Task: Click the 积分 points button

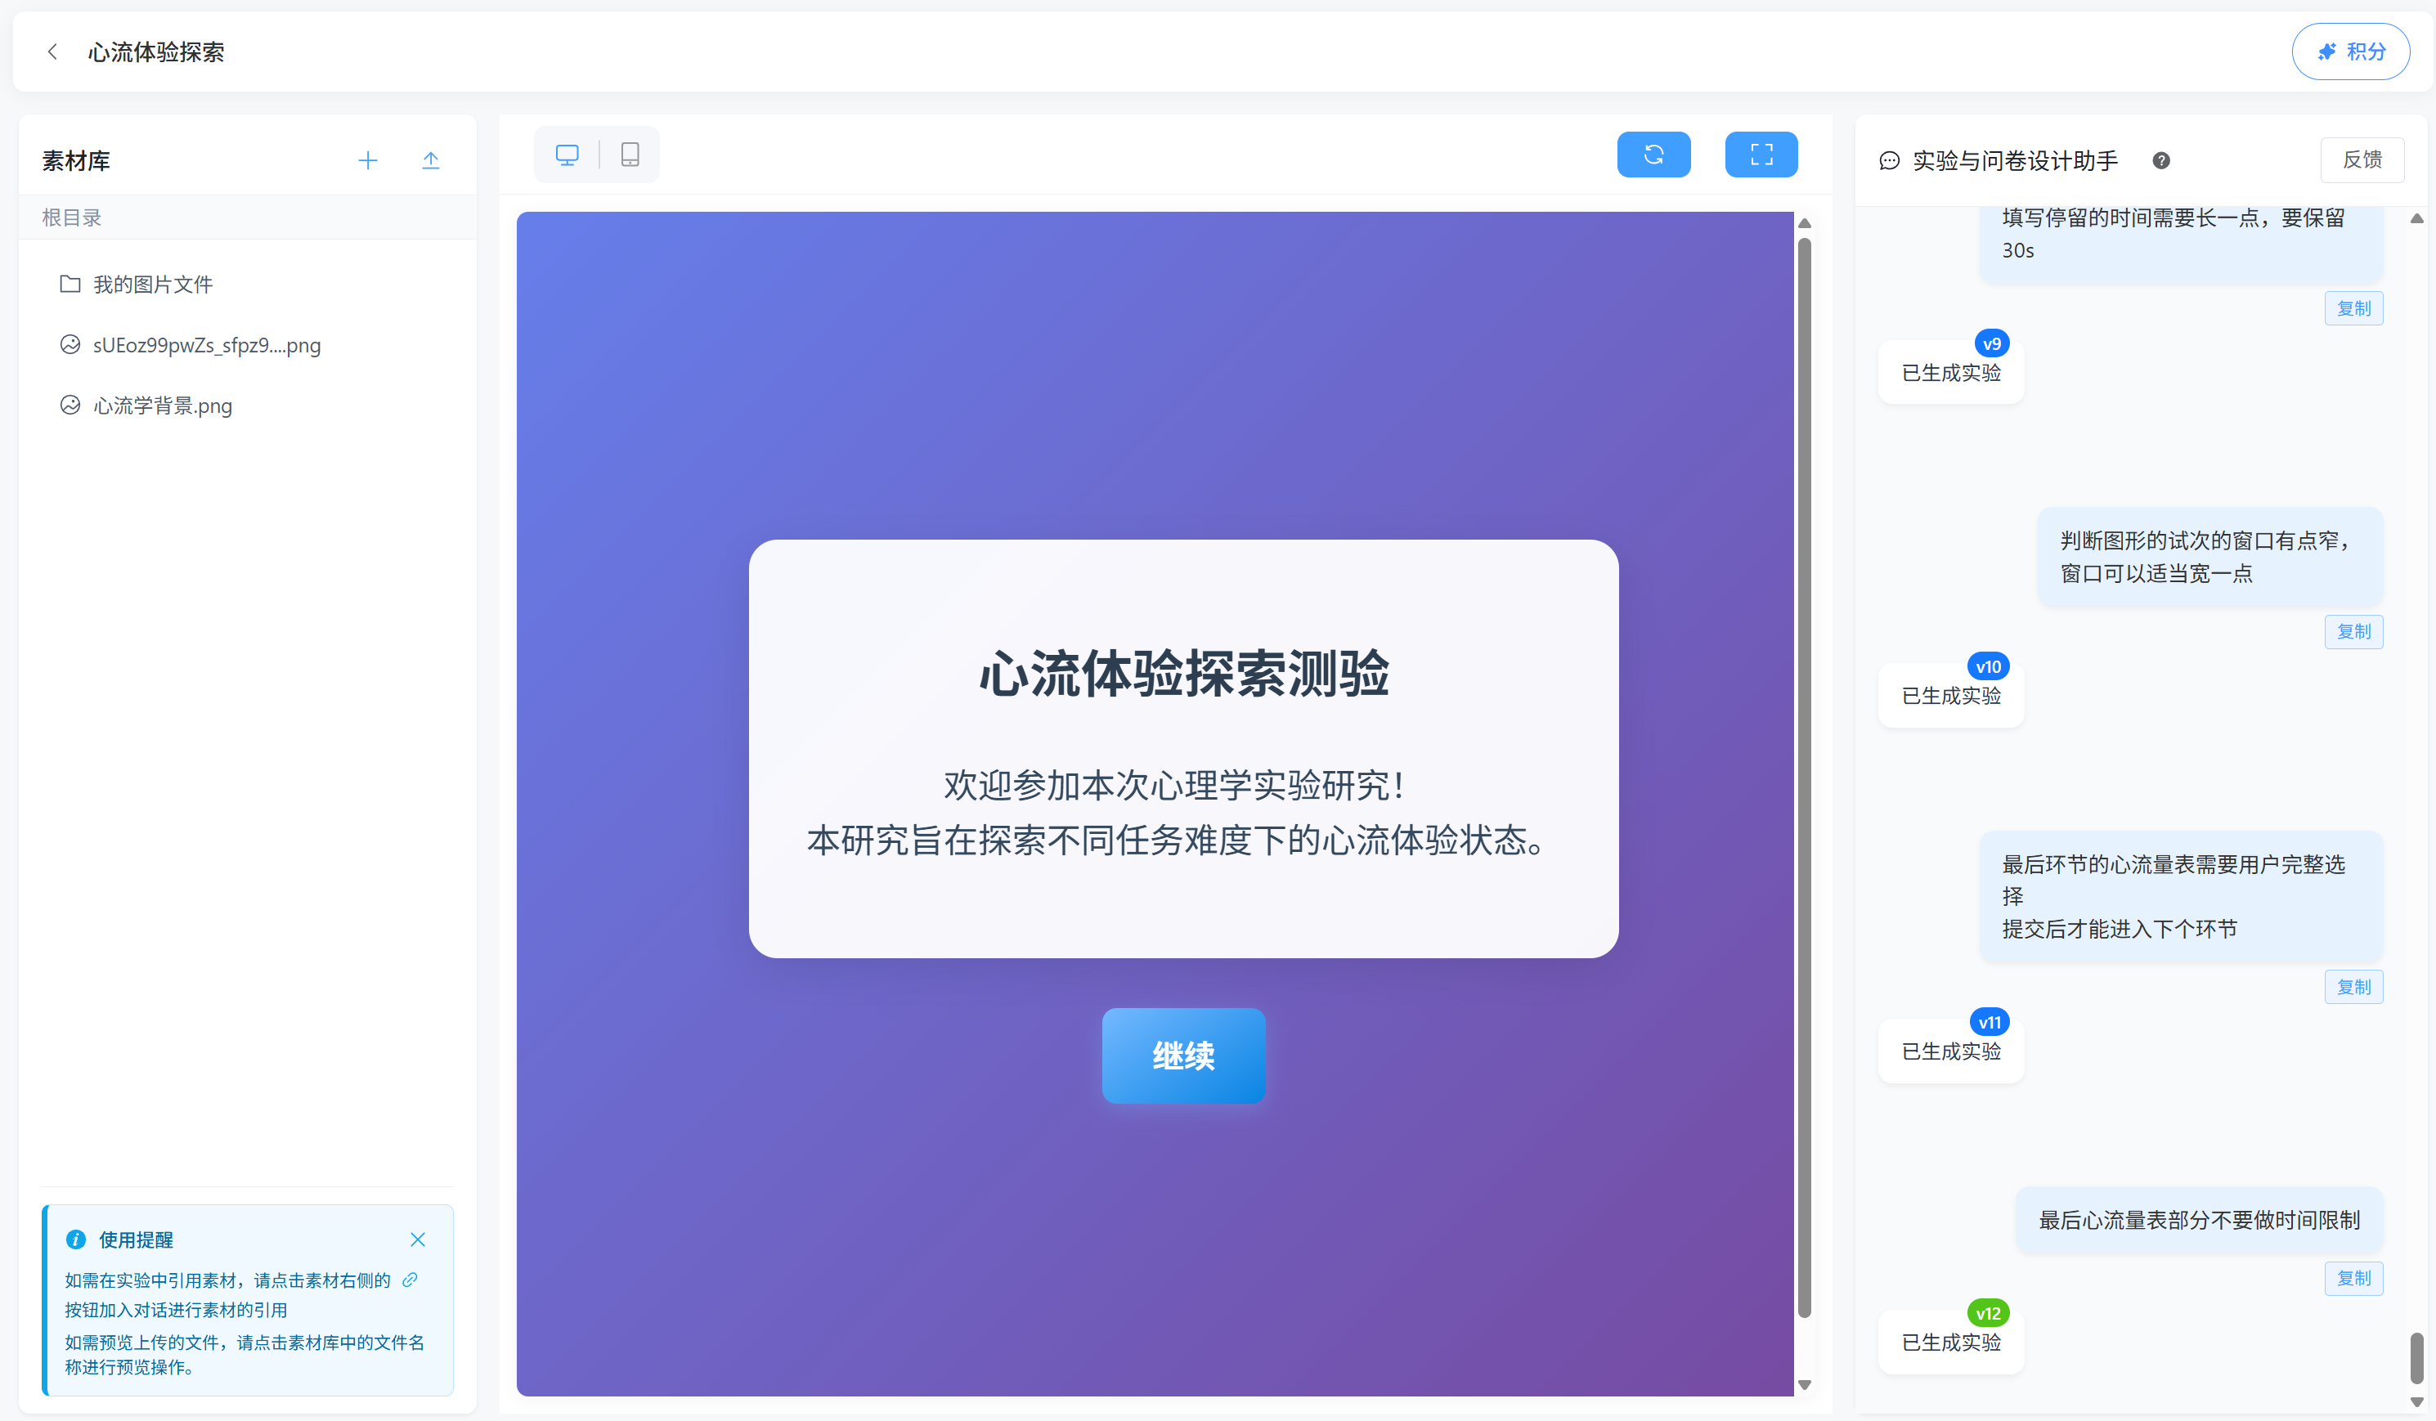Action: point(2351,52)
